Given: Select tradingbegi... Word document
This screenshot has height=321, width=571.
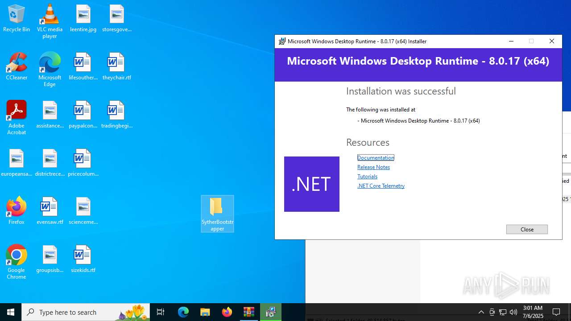Looking at the screenshot, I should (116, 115).
